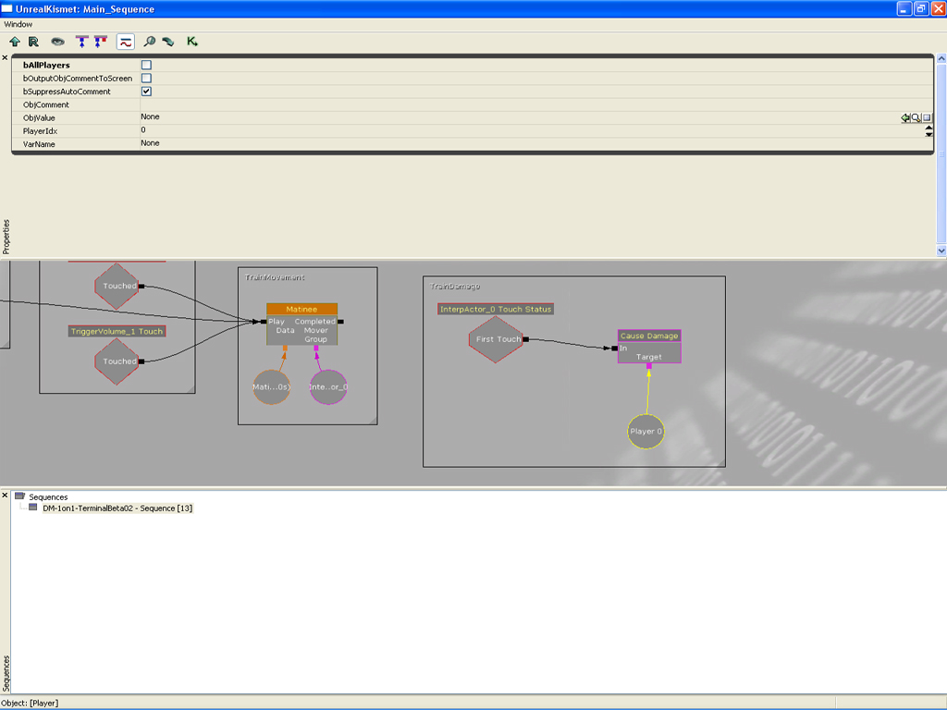This screenshot has width=947, height=710.
Task: Select the magenta Inte..or_0 variable node
Action: [x=328, y=387]
